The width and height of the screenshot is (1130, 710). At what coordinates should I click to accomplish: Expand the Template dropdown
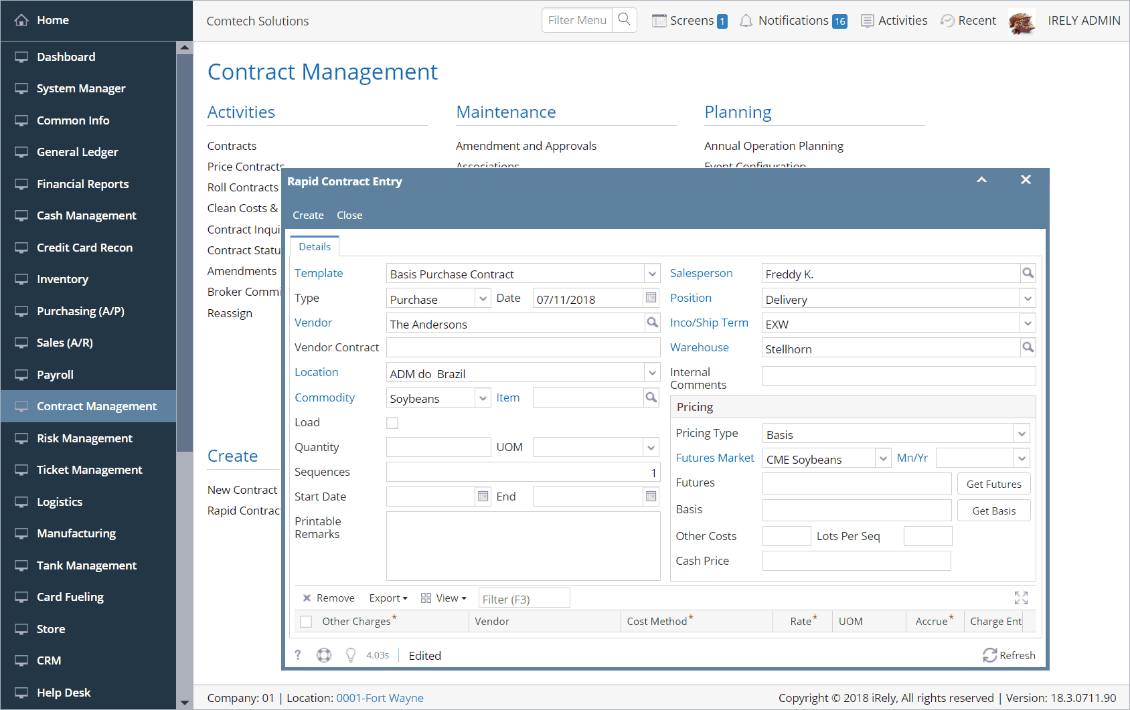(x=652, y=274)
